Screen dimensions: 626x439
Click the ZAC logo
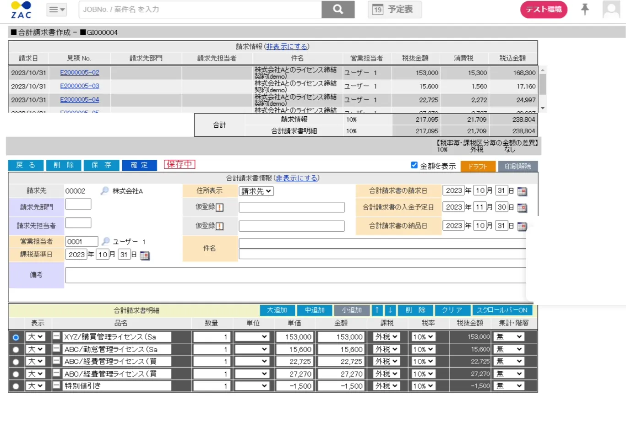click(21, 10)
